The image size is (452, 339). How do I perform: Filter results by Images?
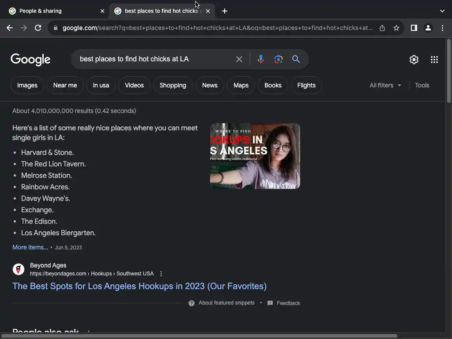tap(27, 85)
